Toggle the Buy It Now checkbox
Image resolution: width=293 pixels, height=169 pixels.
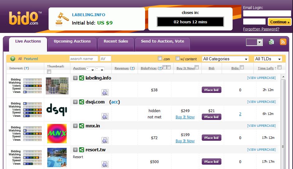tap(196, 67)
